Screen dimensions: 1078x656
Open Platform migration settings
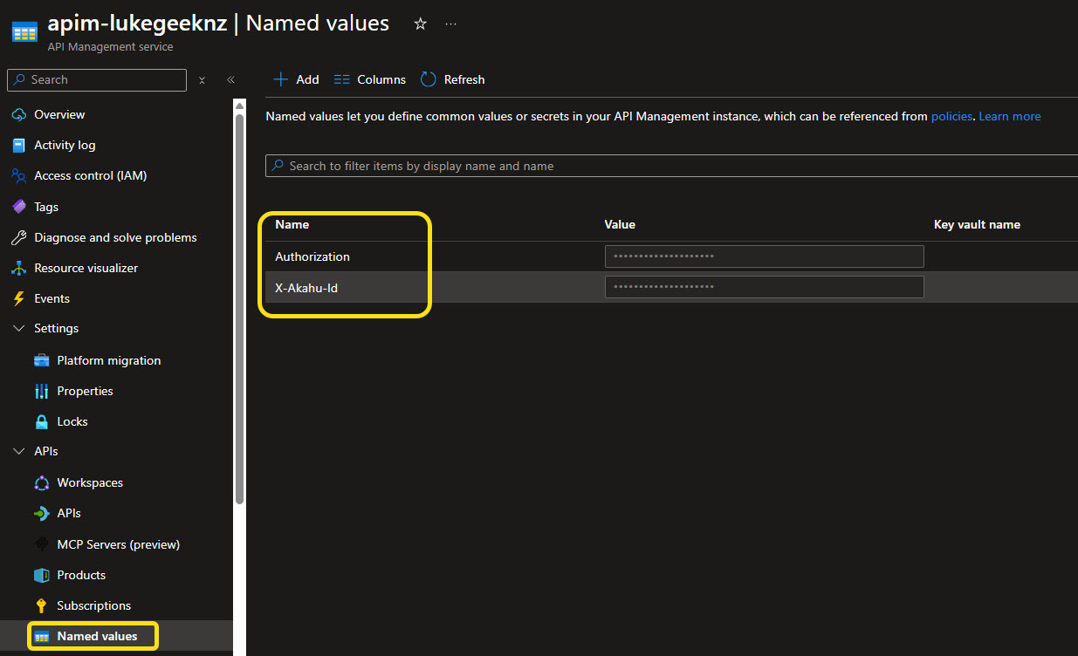(x=109, y=360)
